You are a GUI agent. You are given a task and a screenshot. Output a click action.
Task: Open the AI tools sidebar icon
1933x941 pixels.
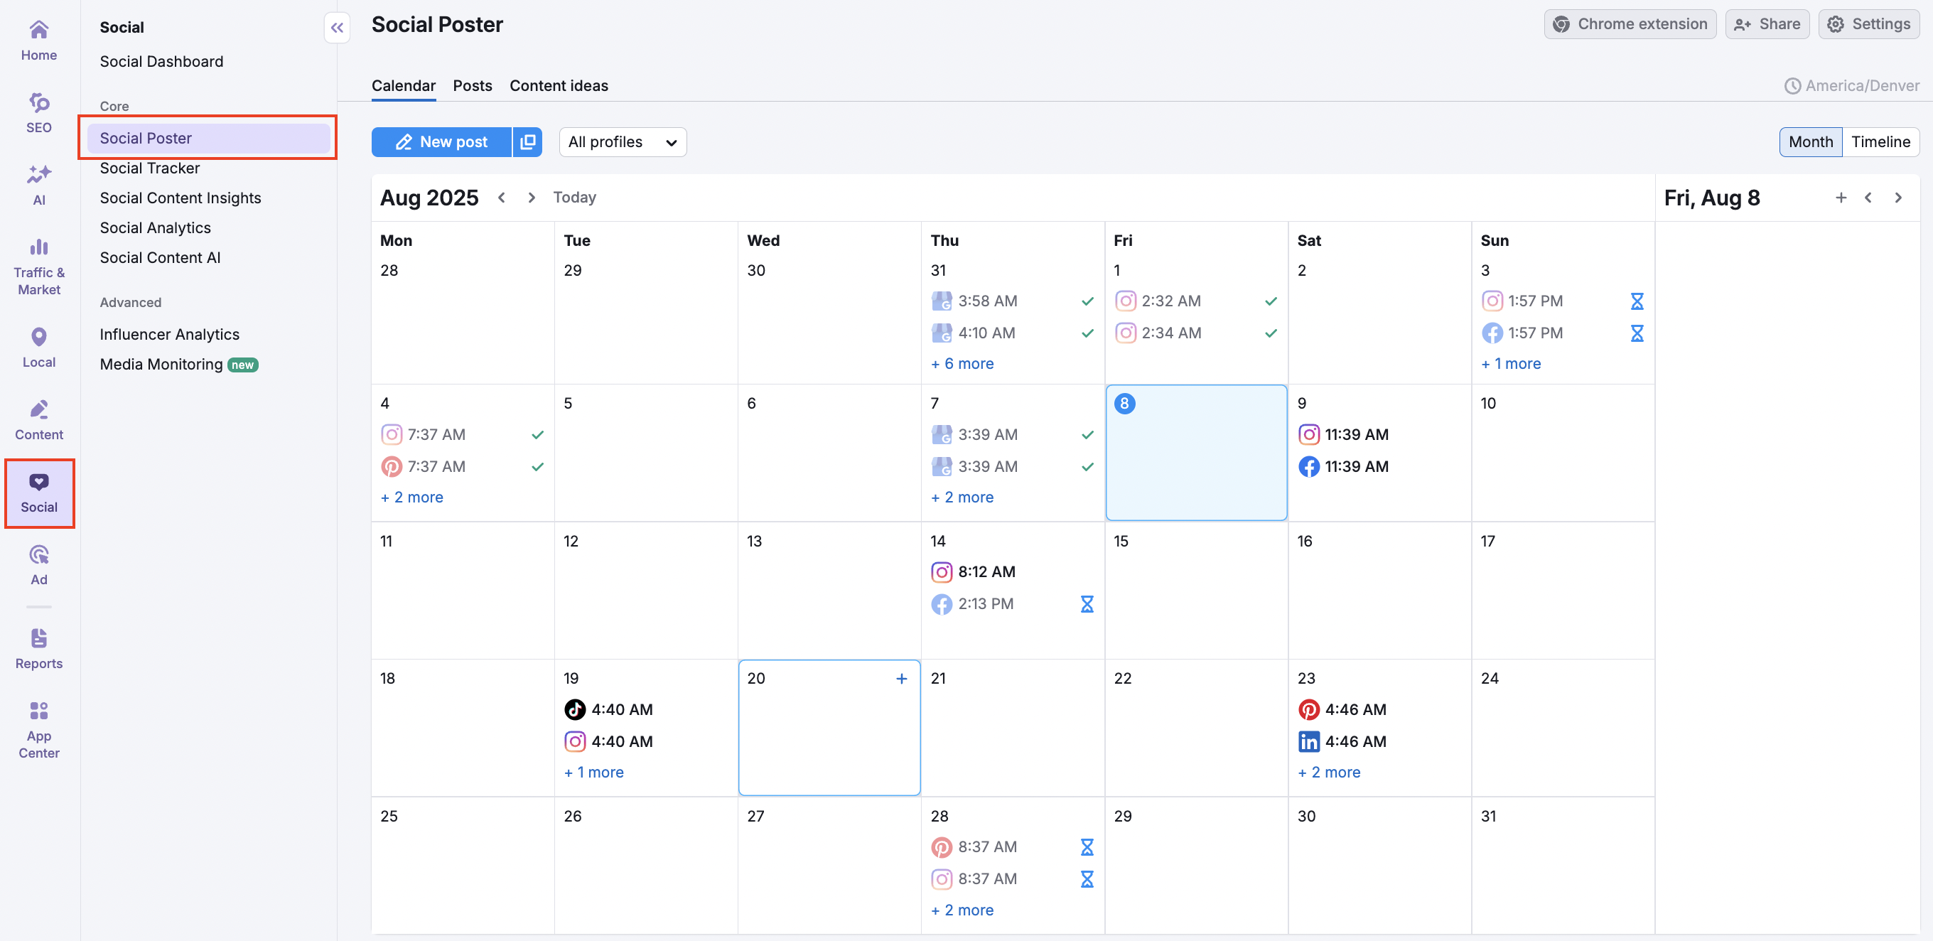pos(38,185)
